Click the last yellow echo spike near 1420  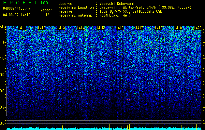pyautogui.click(x=197, y=127)
